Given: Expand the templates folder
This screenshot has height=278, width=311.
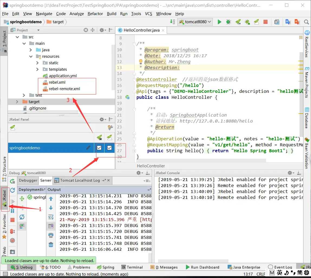Looking at the screenshot, I should (37, 69).
